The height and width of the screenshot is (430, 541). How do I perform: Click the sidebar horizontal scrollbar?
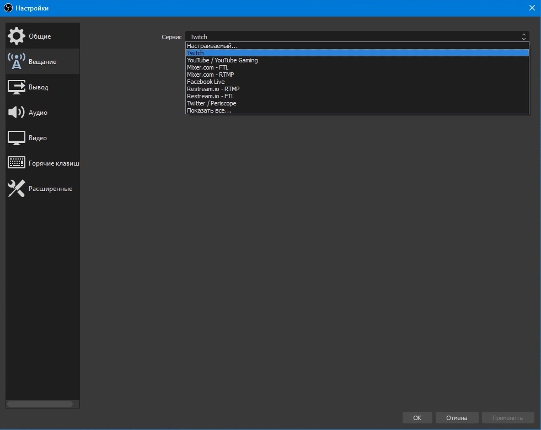(40, 404)
